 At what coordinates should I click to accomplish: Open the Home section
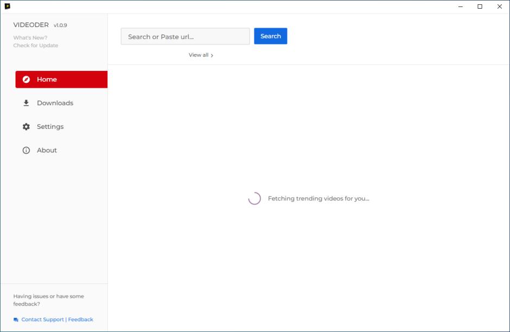click(x=61, y=80)
